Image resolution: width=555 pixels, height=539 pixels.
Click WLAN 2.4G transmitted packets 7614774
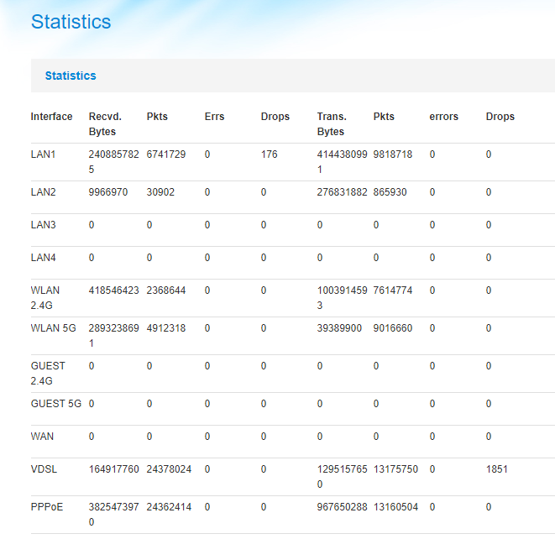[393, 290]
